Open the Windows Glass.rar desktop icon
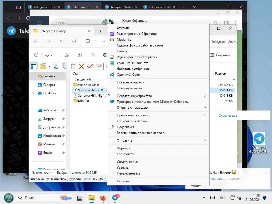 (x=259, y=143)
